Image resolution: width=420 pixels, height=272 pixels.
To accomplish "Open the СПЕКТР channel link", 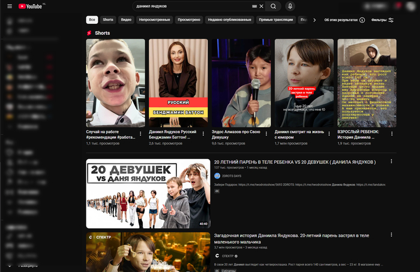I will [227, 255].
